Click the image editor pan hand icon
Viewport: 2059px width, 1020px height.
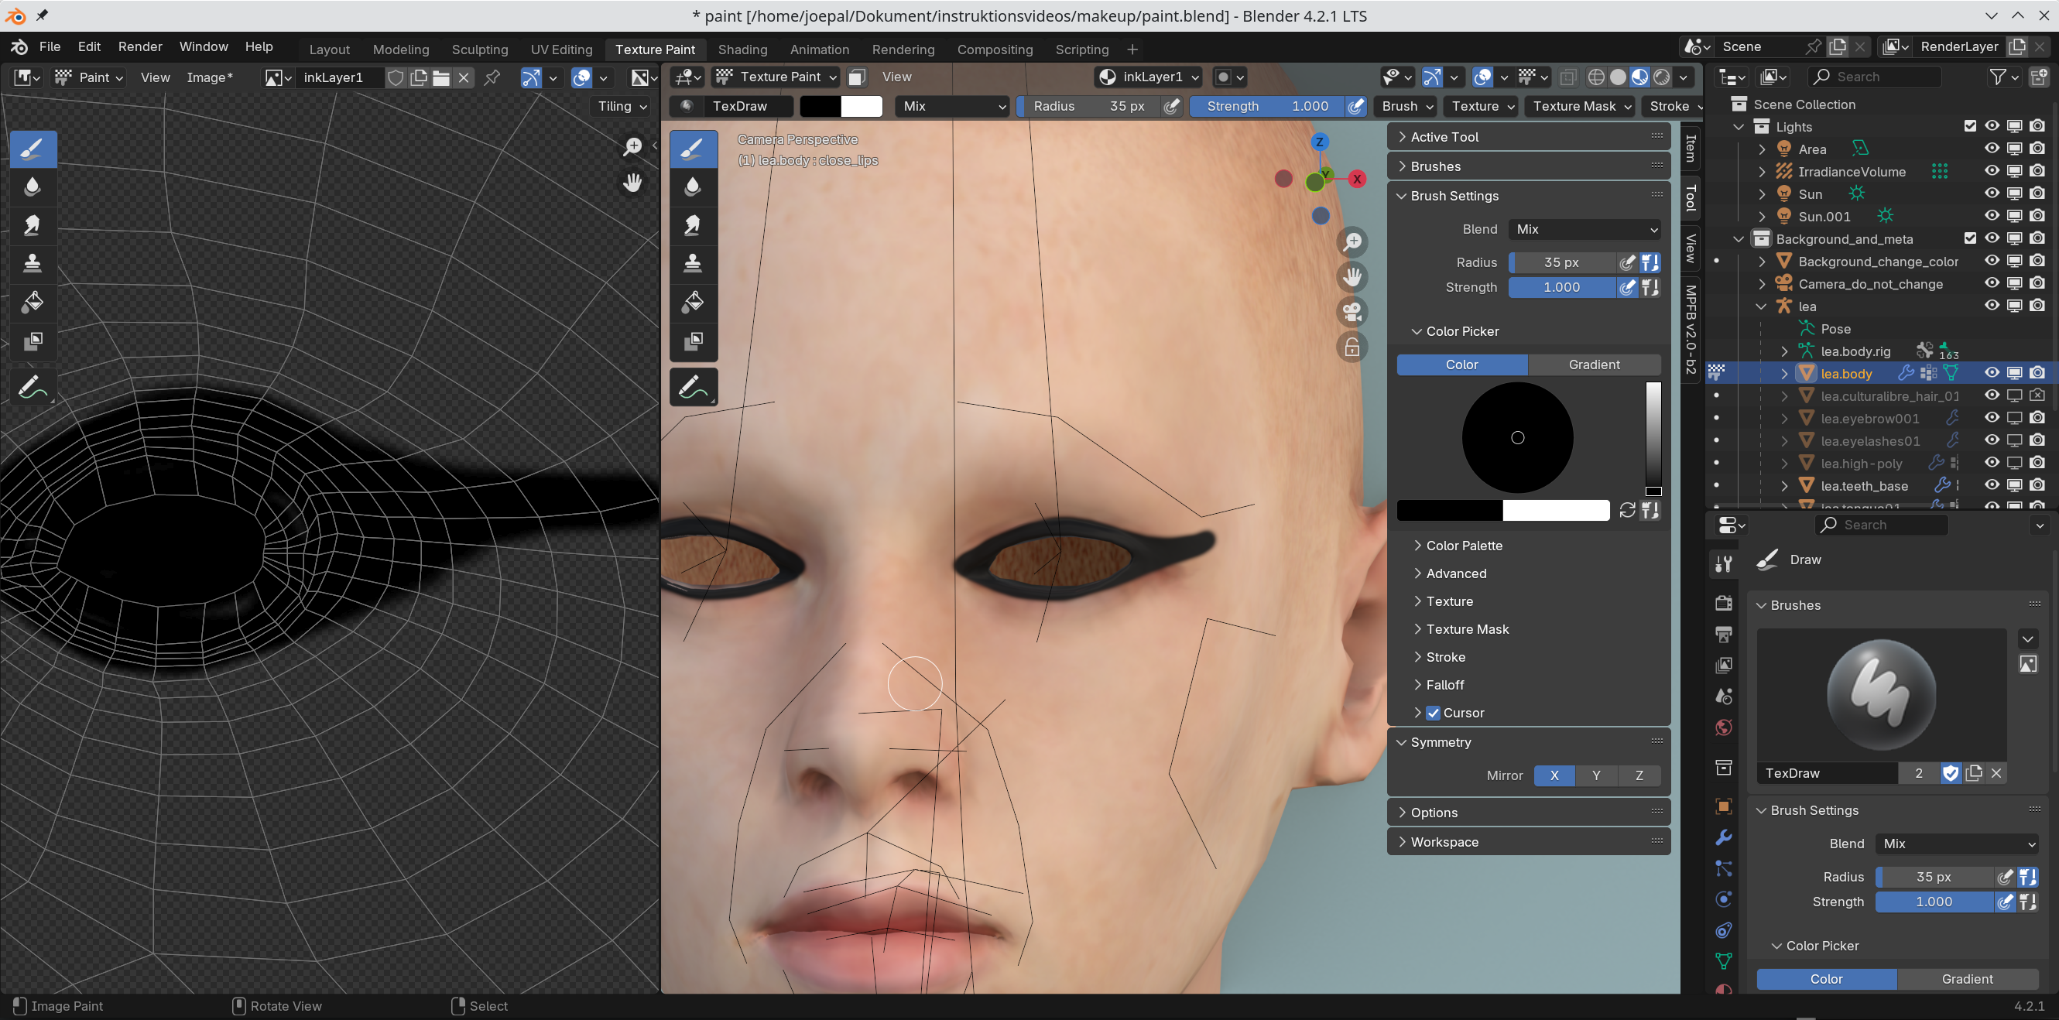(632, 183)
